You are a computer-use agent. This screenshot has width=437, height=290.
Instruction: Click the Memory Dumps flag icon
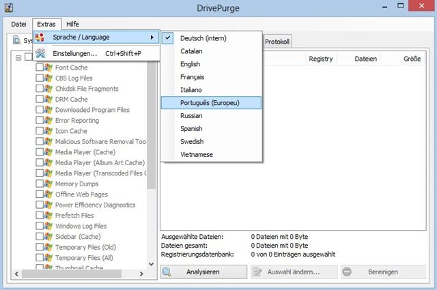click(x=48, y=184)
